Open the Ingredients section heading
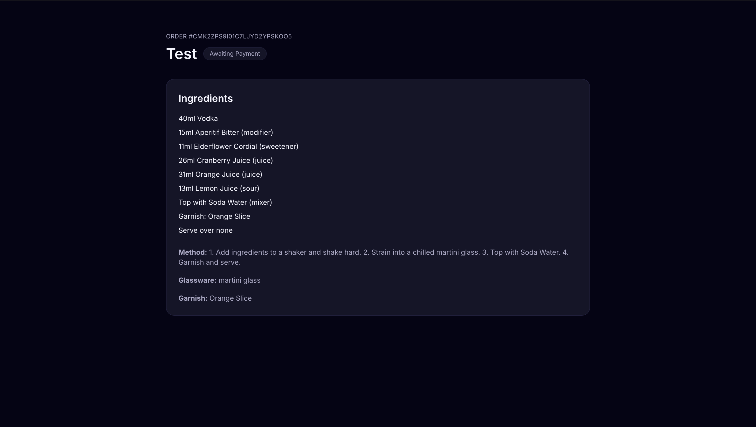The image size is (756, 427). pyautogui.click(x=205, y=99)
